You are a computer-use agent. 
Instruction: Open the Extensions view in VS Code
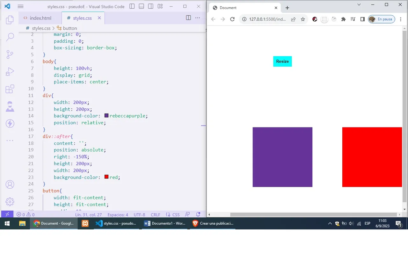point(10,89)
